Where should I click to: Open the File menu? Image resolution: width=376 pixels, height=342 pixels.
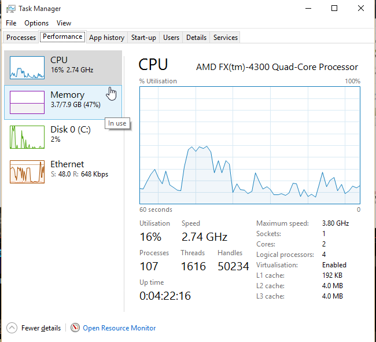pyautogui.click(x=11, y=23)
